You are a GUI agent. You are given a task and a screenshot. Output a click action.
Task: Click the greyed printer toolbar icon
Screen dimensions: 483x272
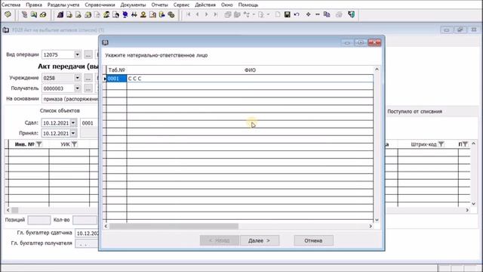[x=339, y=14]
